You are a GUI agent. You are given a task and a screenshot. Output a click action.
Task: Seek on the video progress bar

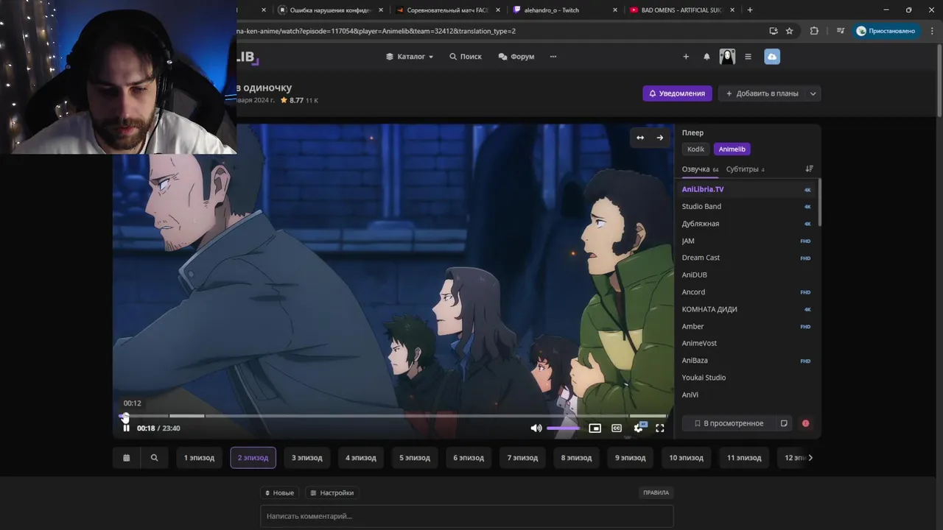coord(393,416)
